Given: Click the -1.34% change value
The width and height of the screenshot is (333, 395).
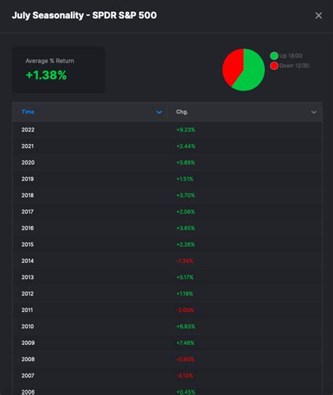Looking at the screenshot, I should pos(185,261).
